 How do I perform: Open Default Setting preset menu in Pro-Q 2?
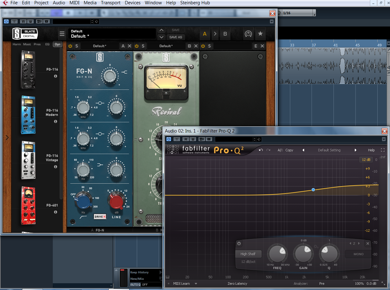329,150
